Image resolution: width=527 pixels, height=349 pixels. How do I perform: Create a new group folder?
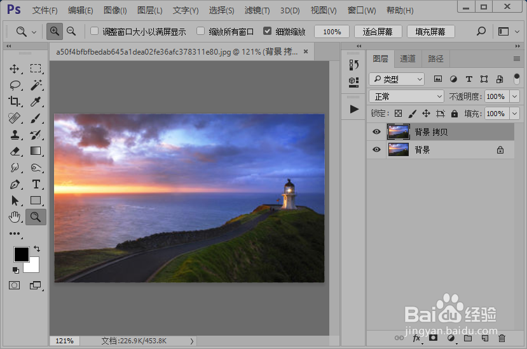468,338
